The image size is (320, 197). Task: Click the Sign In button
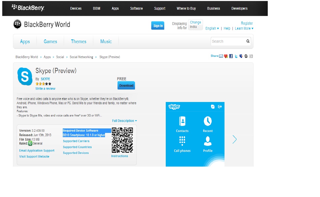click(158, 26)
